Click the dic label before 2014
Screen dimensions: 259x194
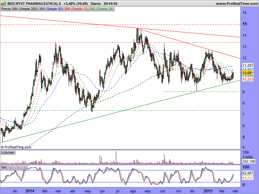(15, 191)
